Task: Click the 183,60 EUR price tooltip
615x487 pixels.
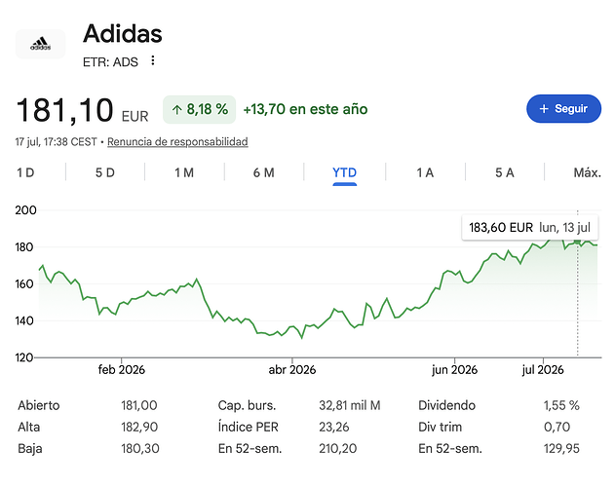Action: tap(530, 227)
